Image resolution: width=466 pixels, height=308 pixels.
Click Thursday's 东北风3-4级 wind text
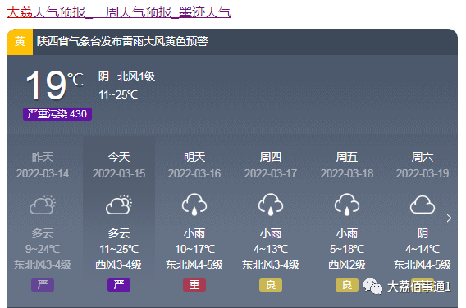271,264
